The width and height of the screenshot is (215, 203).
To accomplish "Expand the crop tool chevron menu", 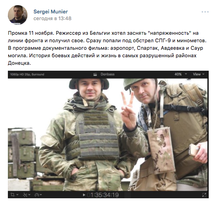I will [x=17, y=195].
